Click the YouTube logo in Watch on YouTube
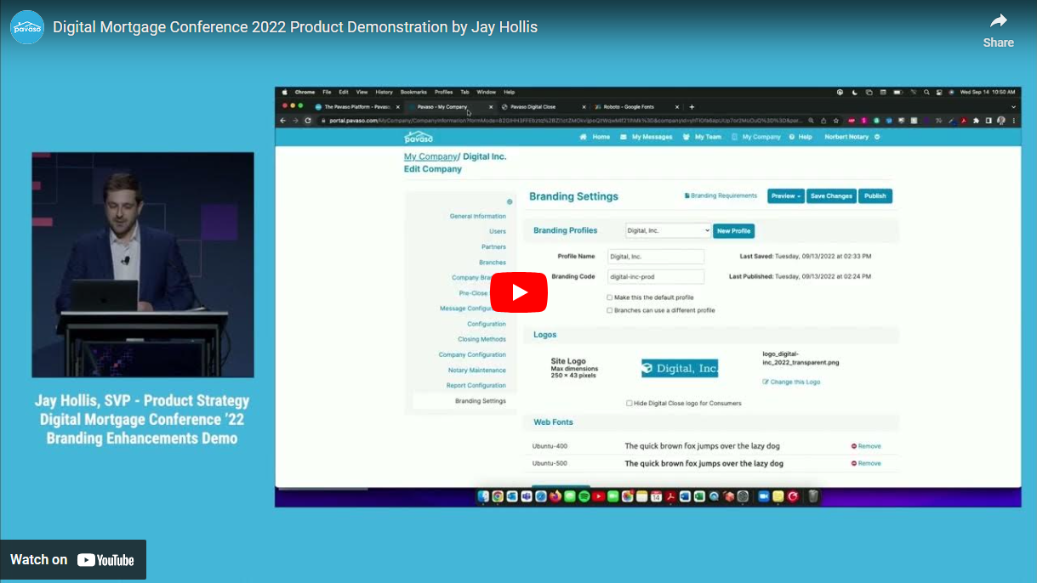1037x583 pixels. (105, 560)
